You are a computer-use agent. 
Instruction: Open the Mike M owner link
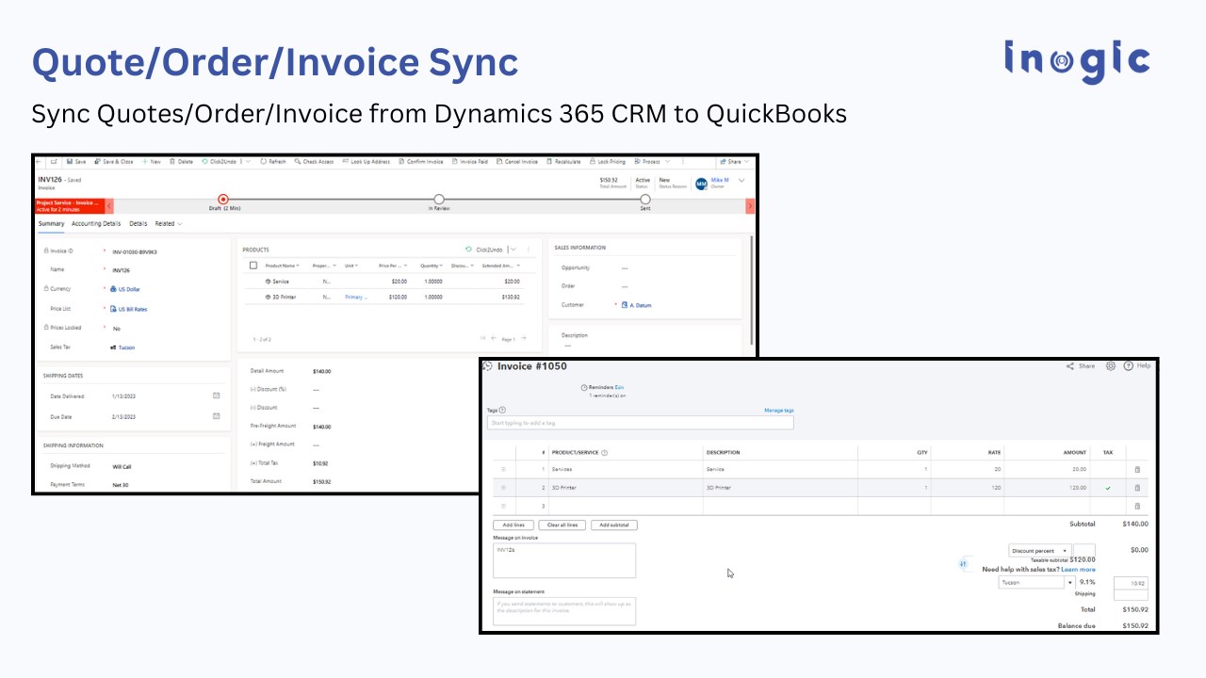[x=719, y=180]
